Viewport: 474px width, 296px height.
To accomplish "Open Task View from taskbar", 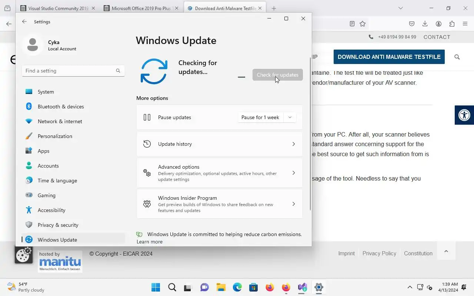I will point(188,287).
